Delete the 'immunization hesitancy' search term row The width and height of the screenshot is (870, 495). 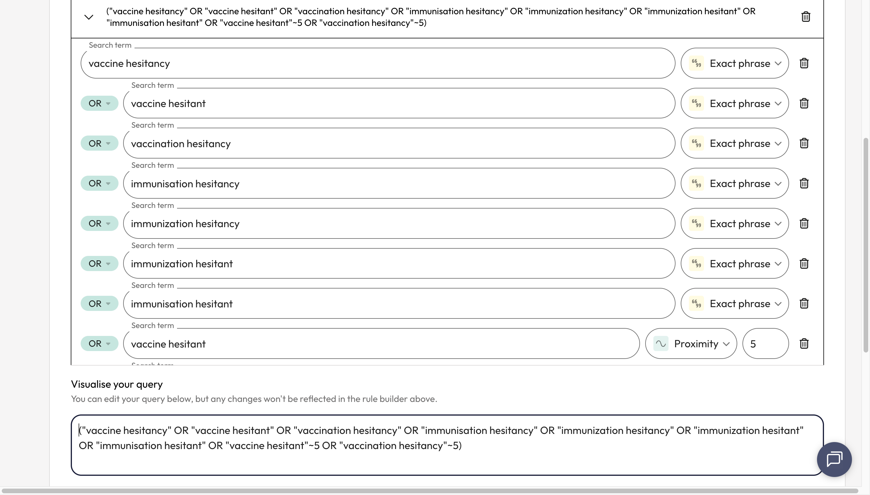pos(804,223)
